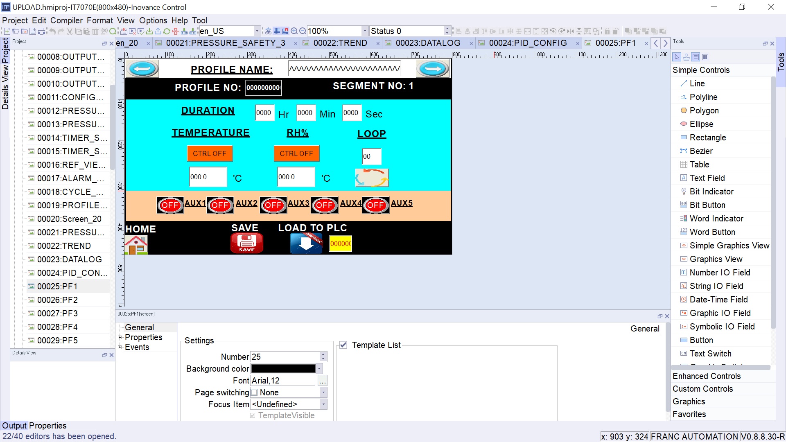Click the red SAVE disk icon on canvas
Image resolution: width=786 pixels, height=442 pixels.
[246, 244]
